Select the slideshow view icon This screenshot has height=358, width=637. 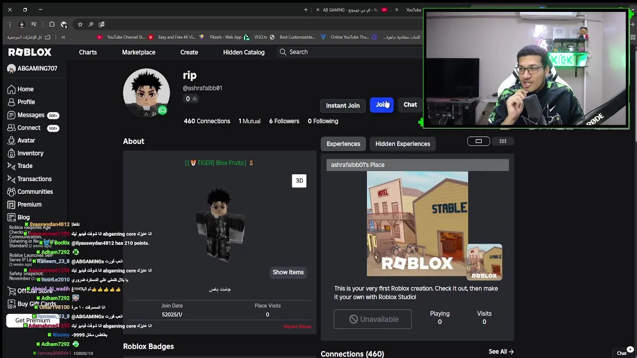(478, 141)
